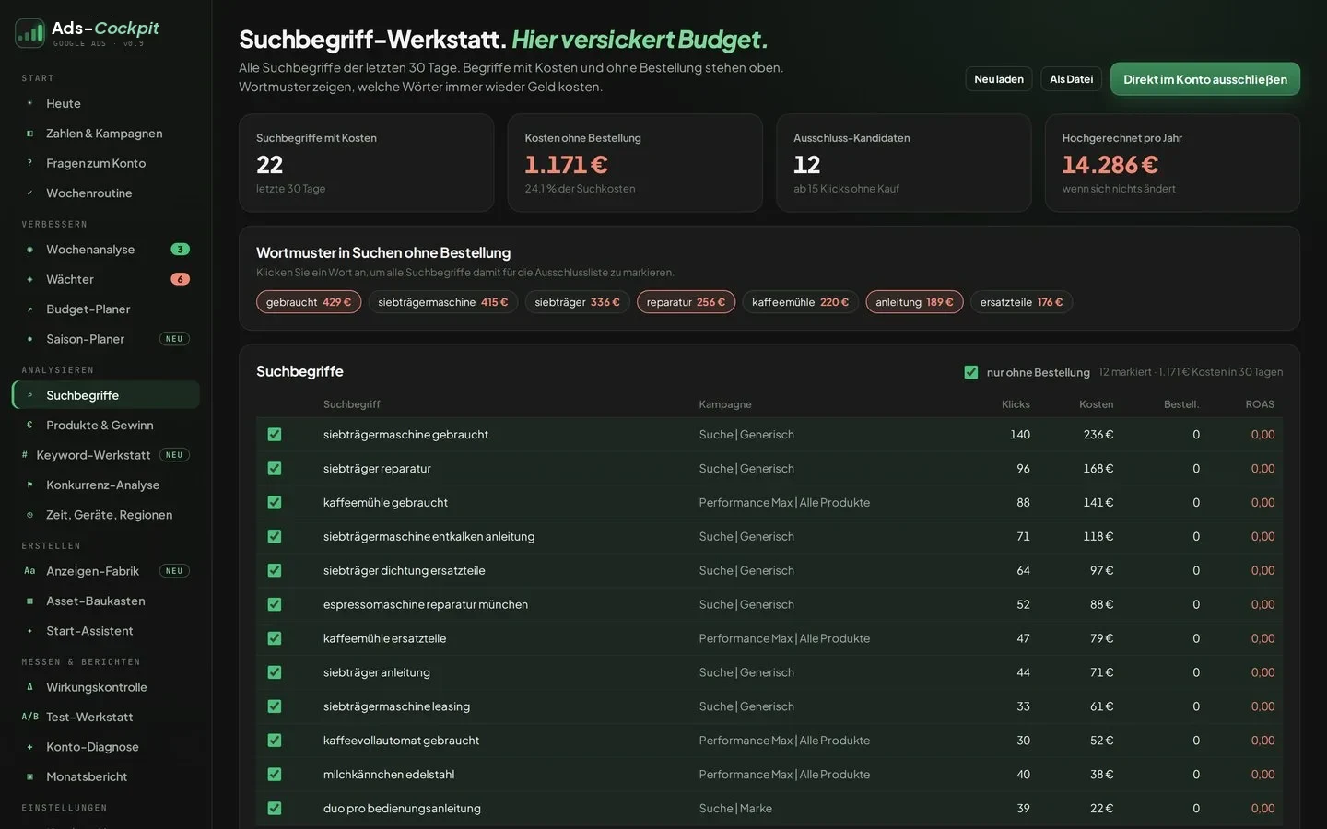Viewport: 1327px width, 829px height.
Task: Select the 'gebraucht 429 €' word chip
Action: coord(309,302)
